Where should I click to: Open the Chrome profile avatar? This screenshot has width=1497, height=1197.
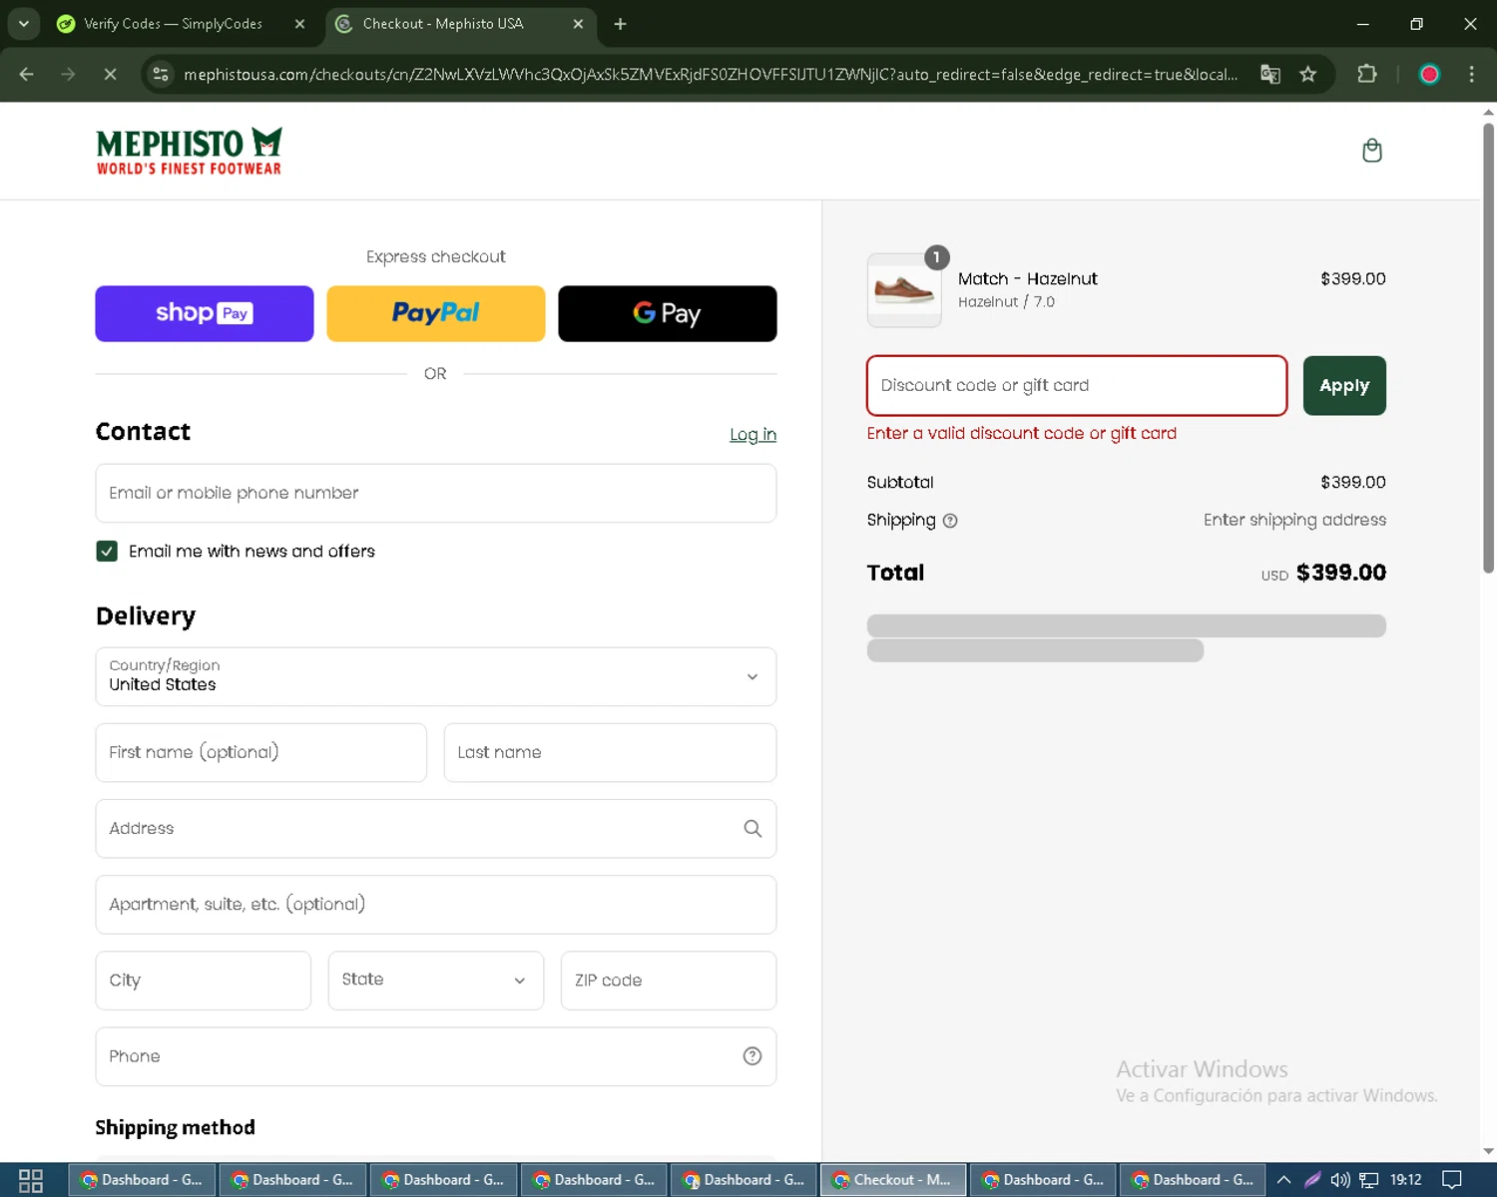click(x=1429, y=74)
